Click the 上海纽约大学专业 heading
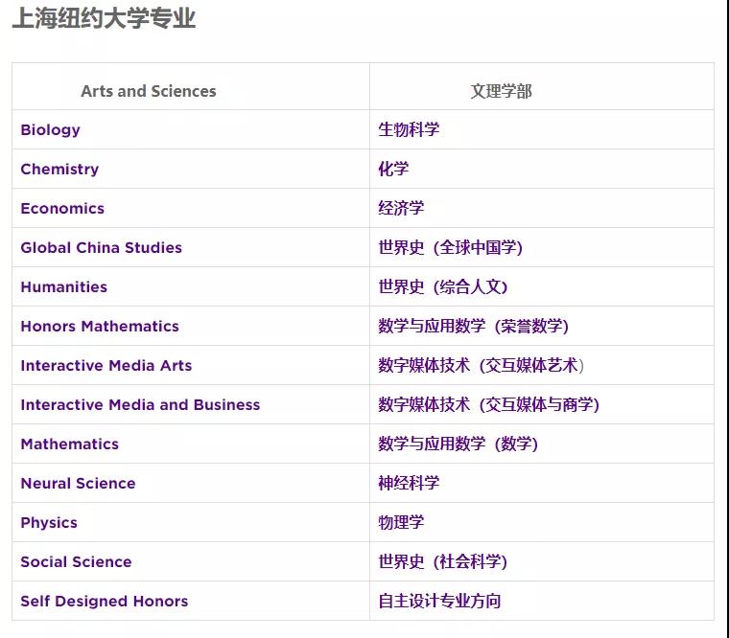Screen dimensions: 729x638 point(104,18)
